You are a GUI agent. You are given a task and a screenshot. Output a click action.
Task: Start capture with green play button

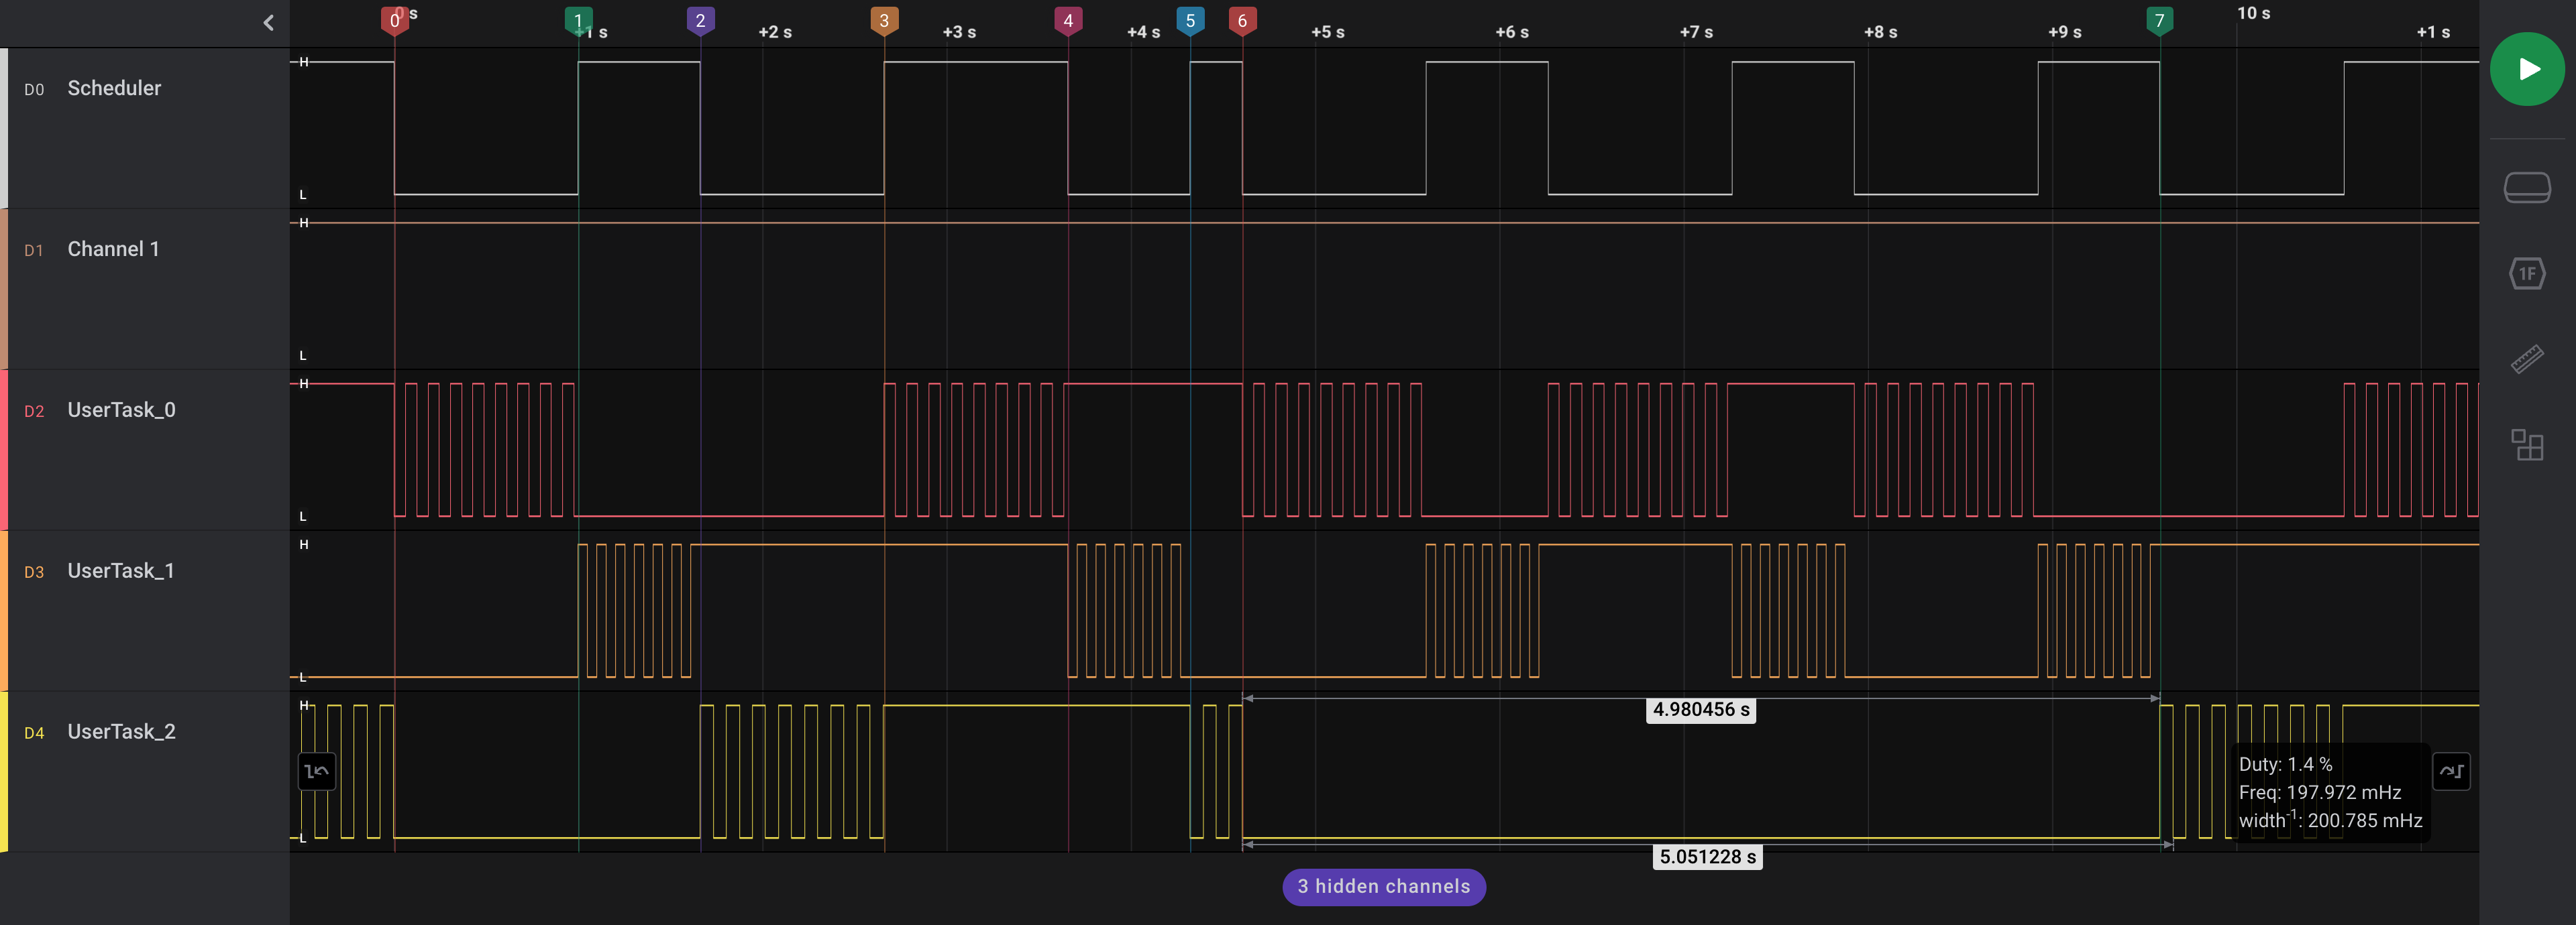coord(2526,69)
